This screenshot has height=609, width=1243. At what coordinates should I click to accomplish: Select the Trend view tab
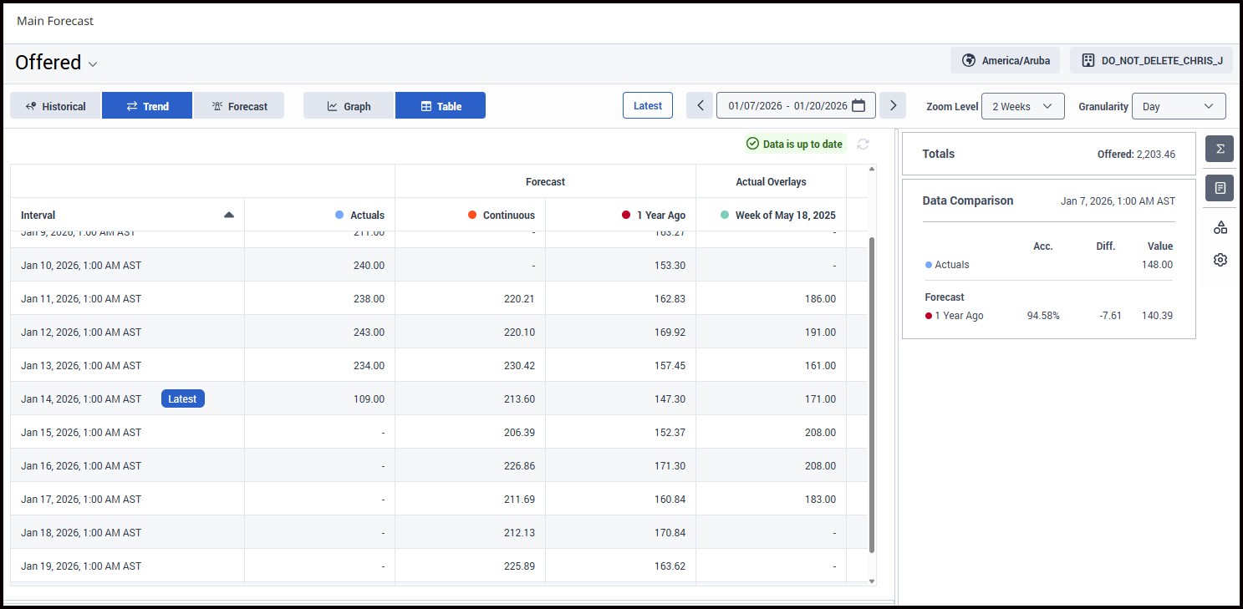pos(147,105)
